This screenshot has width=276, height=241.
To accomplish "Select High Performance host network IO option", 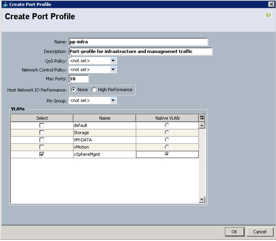I will click(x=94, y=90).
